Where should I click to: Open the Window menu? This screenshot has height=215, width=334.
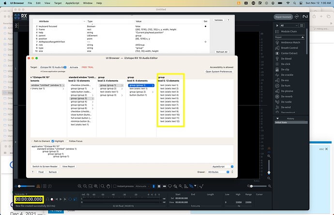click(88, 3)
